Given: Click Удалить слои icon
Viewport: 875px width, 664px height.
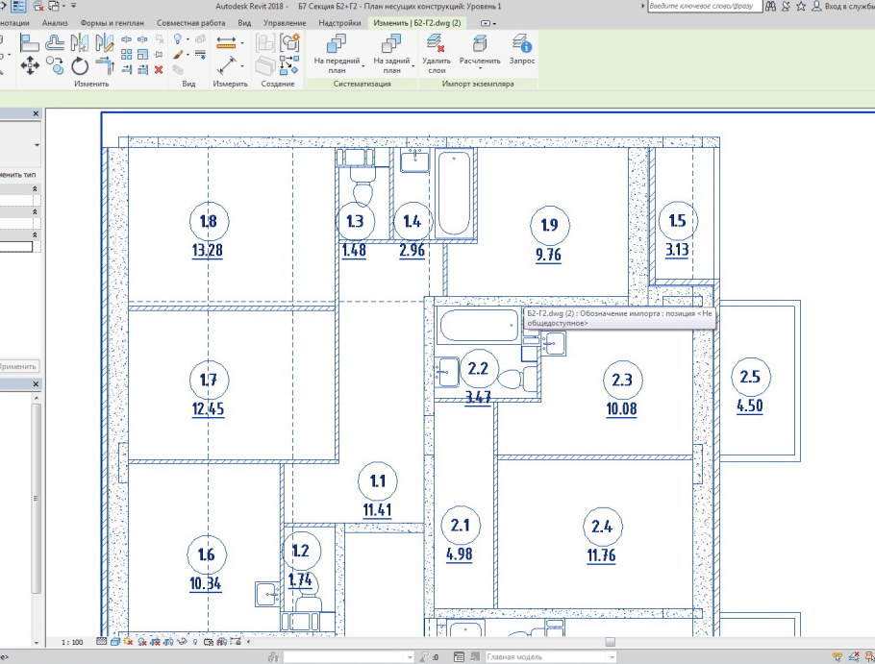Looking at the screenshot, I should coord(436,53).
